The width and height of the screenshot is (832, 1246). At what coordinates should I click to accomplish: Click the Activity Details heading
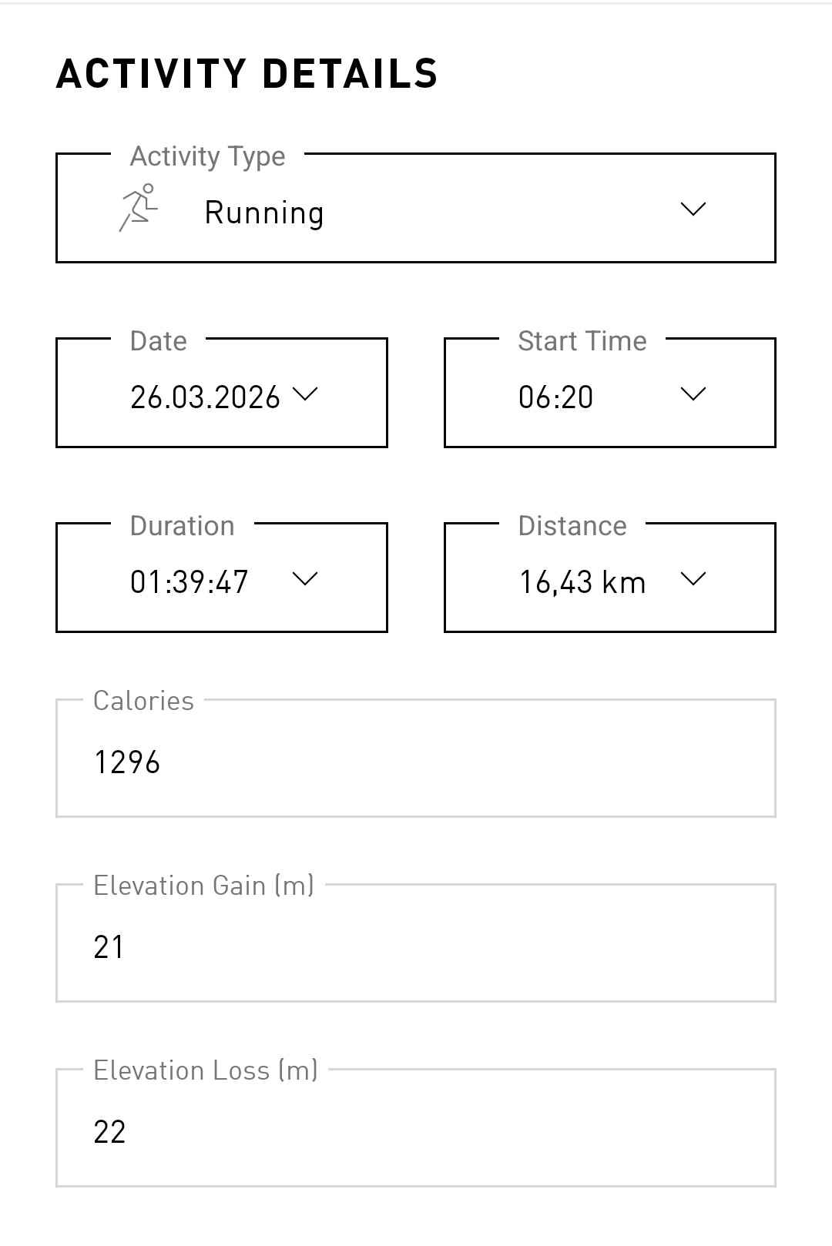tap(247, 74)
